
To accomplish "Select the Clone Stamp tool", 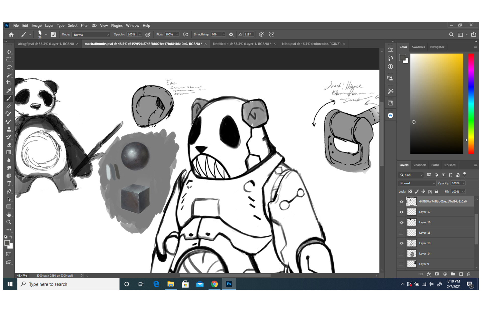I will 9,129.
